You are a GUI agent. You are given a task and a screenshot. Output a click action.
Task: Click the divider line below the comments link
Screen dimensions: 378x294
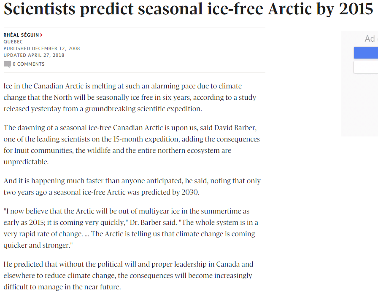(x=134, y=72)
